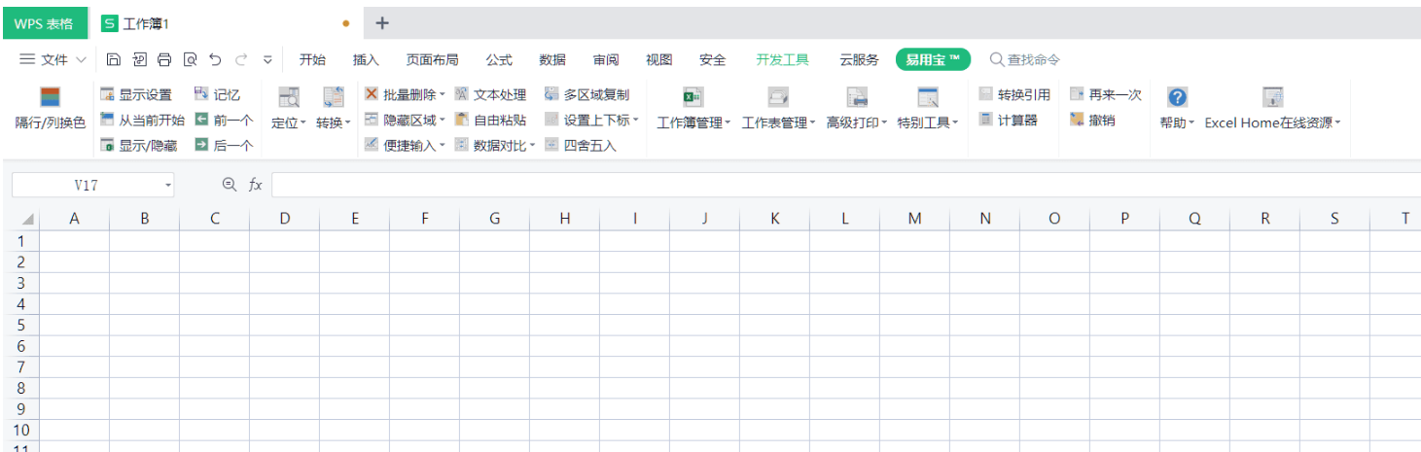Switch to the 视图 tab
This screenshot has height=452, width=1421.
pos(659,59)
